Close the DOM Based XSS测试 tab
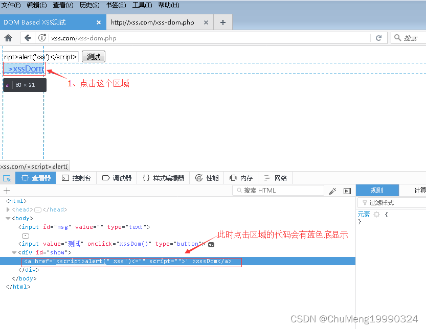 click(99, 22)
